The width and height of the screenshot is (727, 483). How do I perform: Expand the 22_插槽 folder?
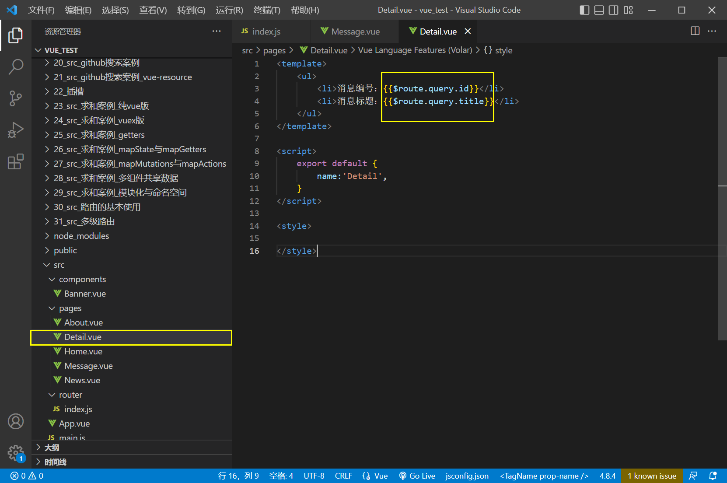click(x=131, y=91)
